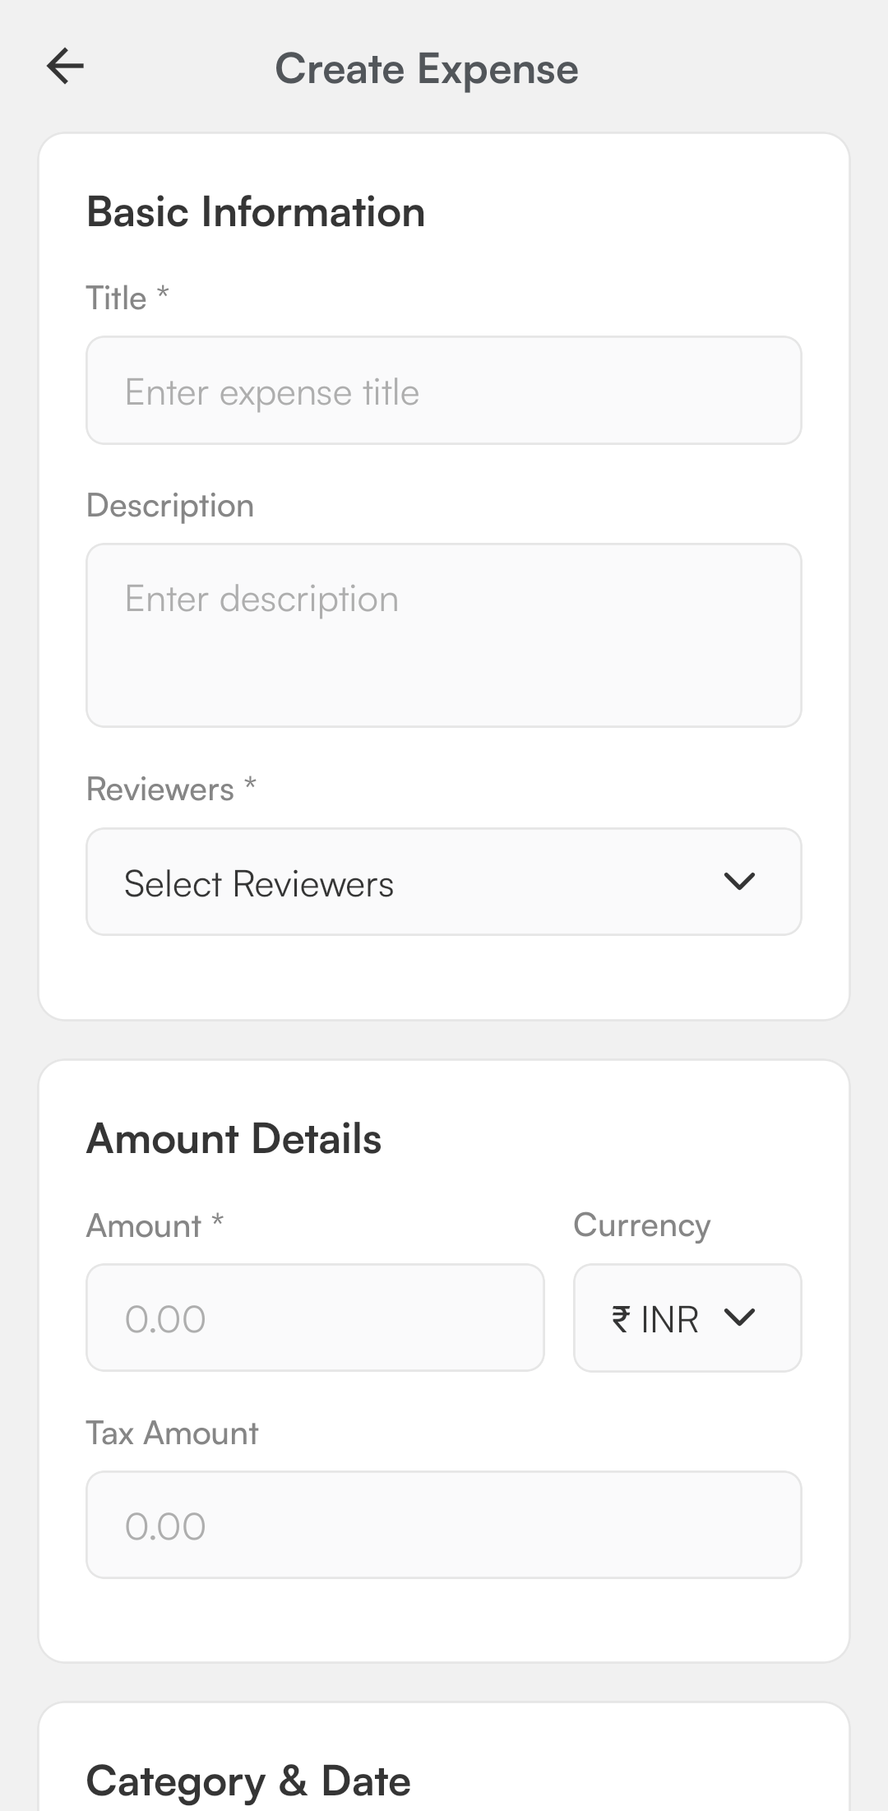Image resolution: width=888 pixels, height=1811 pixels.
Task: Click the Create Expense page title
Action: click(x=427, y=69)
